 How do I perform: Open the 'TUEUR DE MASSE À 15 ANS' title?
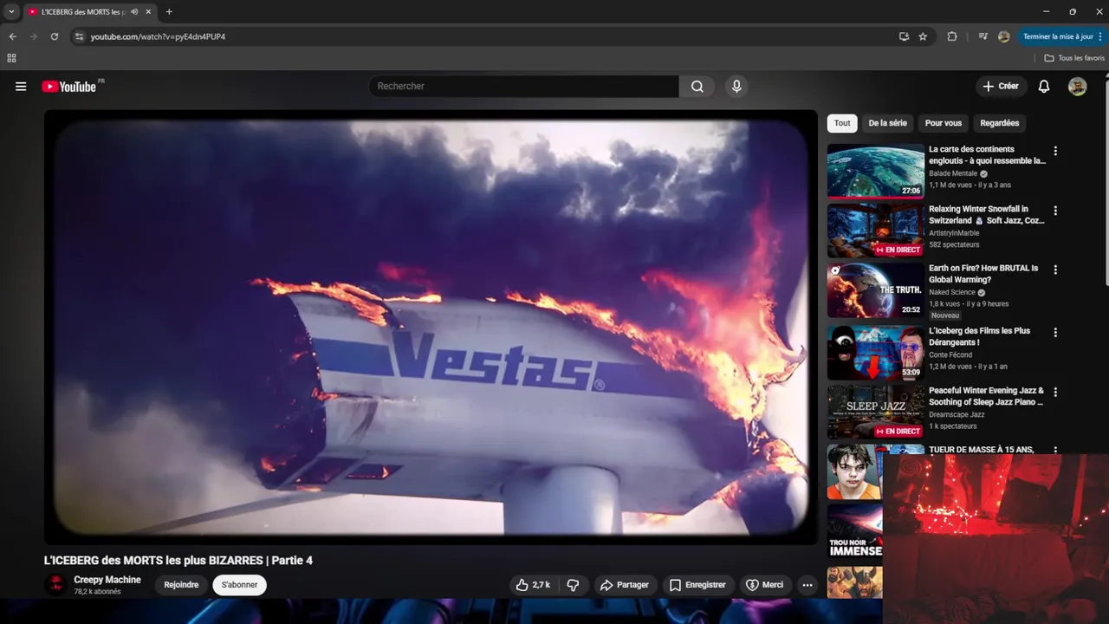point(982,450)
